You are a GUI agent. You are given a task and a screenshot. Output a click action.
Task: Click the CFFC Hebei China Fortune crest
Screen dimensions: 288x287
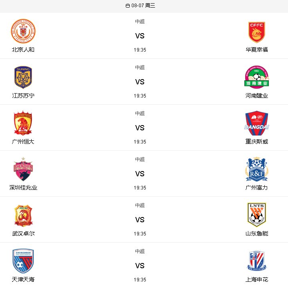(x=257, y=32)
